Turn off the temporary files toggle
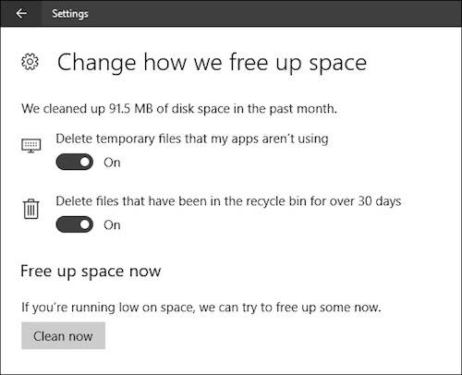462x375 pixels. tap(75, 162)
